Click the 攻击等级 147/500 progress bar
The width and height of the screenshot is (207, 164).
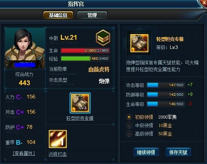166,85
